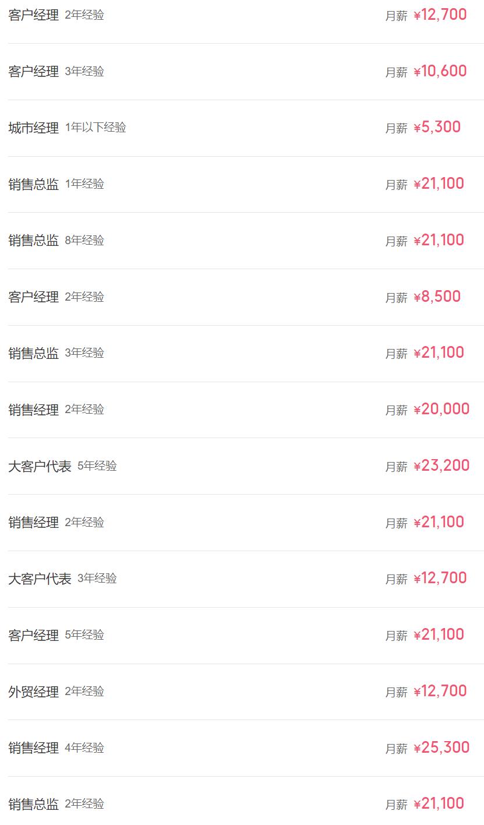Image resolution: width=484 pixels, height=825 pixels.
Task: Select the ¥8,500 monthly salary value
Action: (x=437, y=297)
